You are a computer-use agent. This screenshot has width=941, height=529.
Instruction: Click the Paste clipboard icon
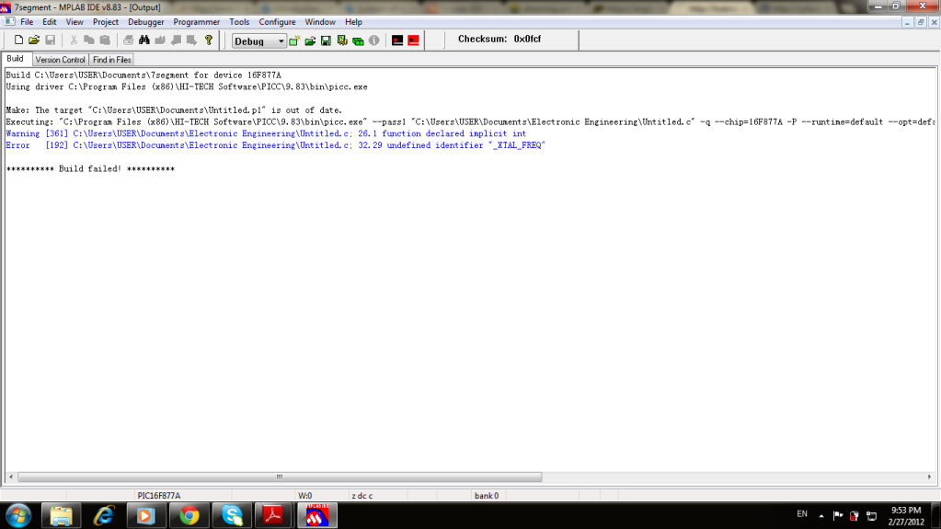point(105,40)
